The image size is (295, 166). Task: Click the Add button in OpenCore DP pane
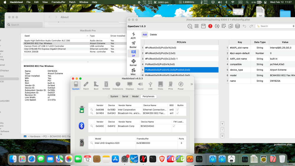(145, 34)
